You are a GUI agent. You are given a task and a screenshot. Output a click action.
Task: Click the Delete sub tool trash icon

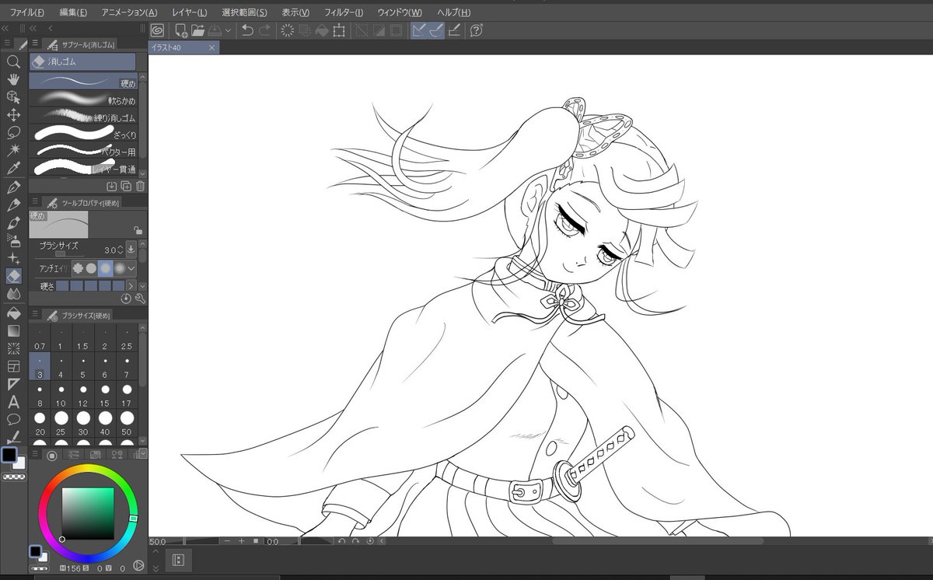[x=140, y=186]
